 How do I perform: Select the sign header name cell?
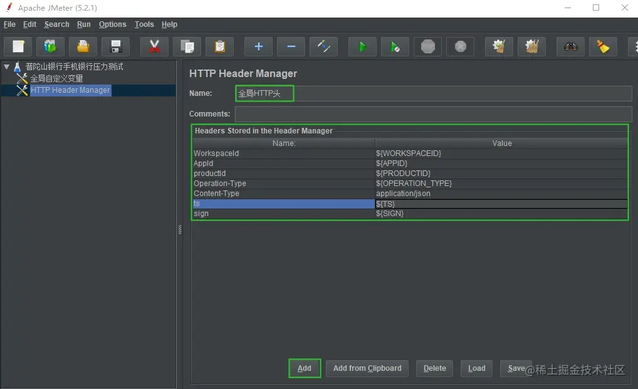point(284,214)
